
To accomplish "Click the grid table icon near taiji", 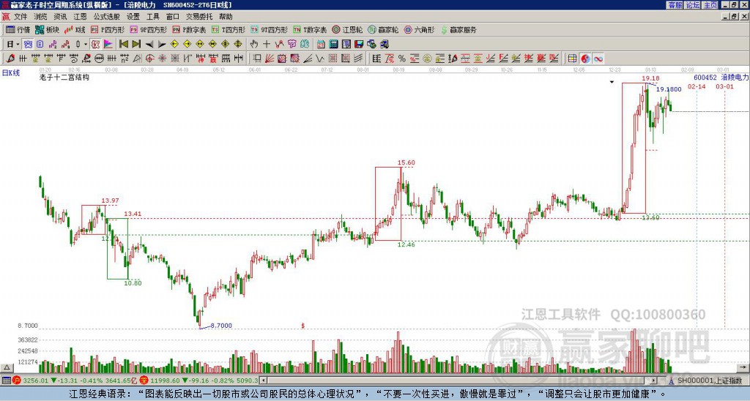I will 572,59.
